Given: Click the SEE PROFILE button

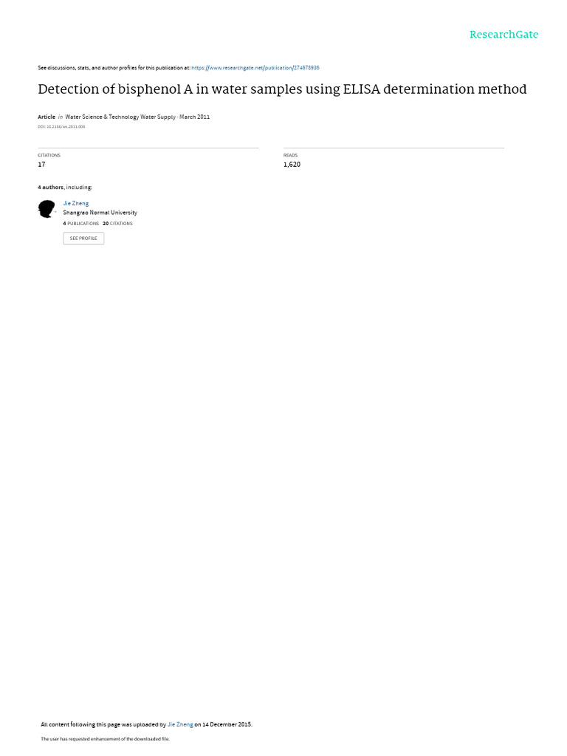Looking at the screenshot, I should [x=83, y=238].
